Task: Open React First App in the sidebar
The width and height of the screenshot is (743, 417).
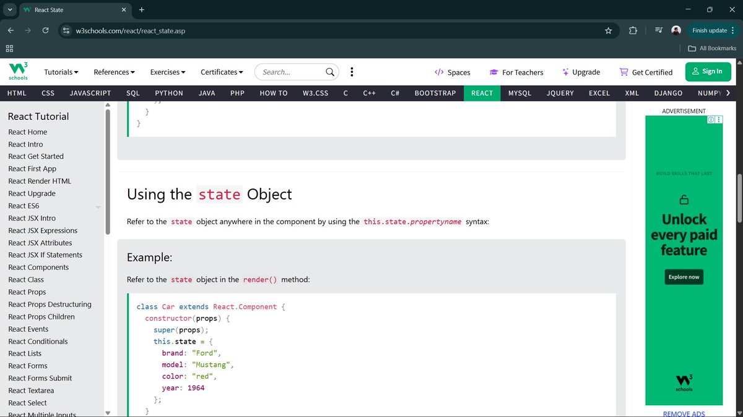Action: (x=32, y=169)
